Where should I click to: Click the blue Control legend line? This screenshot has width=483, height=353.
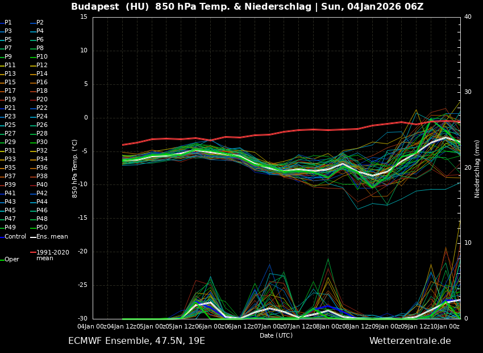pos(2,237)
